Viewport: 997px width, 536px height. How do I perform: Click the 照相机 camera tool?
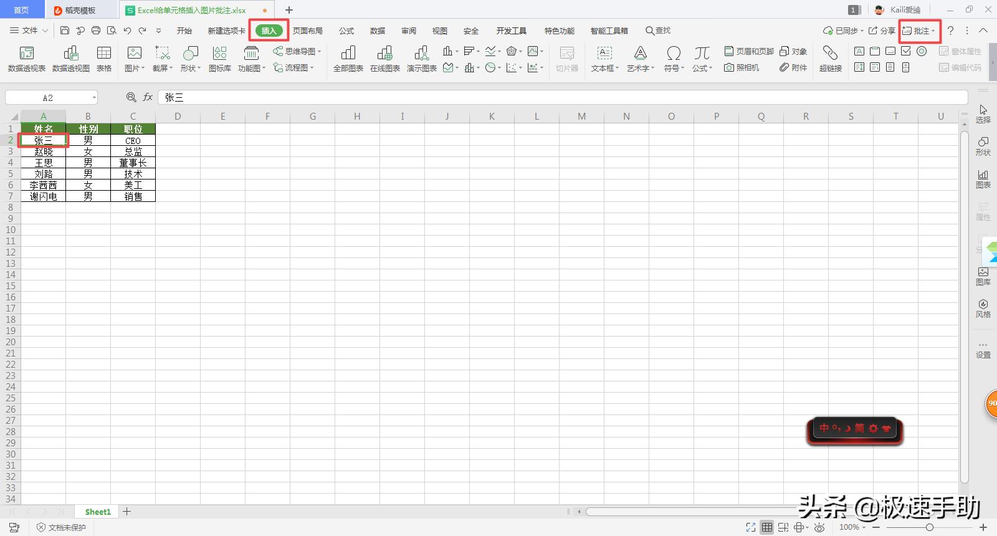click(x=742, y=67)
